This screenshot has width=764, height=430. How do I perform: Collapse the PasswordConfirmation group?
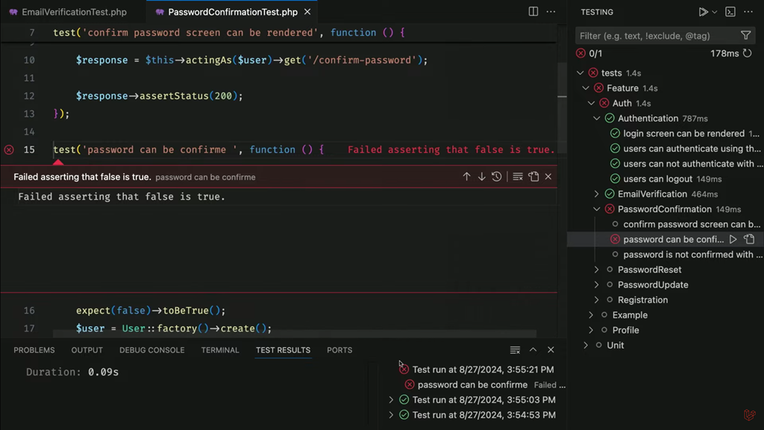point(596,209)
